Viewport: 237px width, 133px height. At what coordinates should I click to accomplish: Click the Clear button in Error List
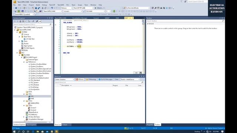click(x=117, y=79)
